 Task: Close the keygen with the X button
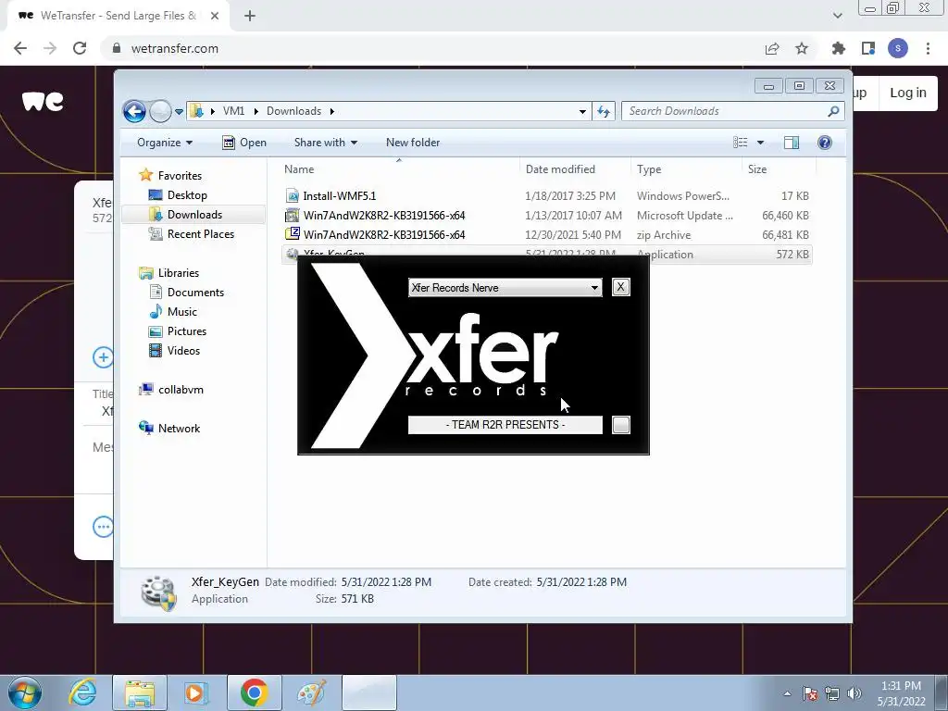point(620,287)
